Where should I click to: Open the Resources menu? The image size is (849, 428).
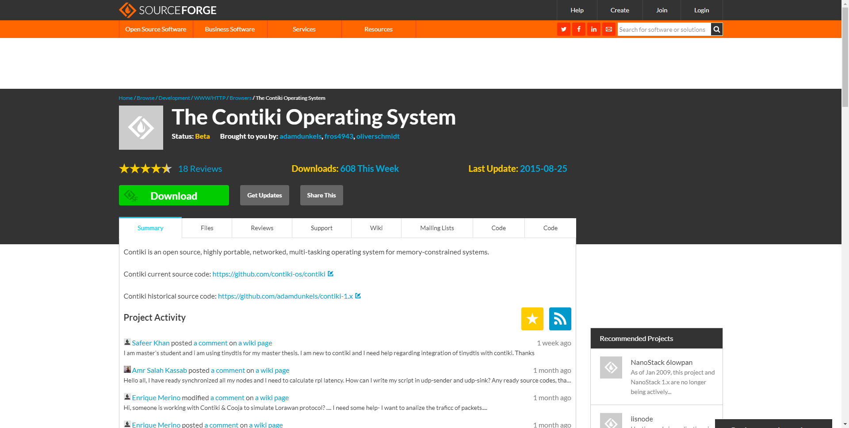coord(378,29)
